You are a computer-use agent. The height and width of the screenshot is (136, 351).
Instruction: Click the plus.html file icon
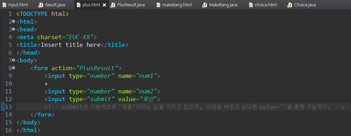point(78,5)
